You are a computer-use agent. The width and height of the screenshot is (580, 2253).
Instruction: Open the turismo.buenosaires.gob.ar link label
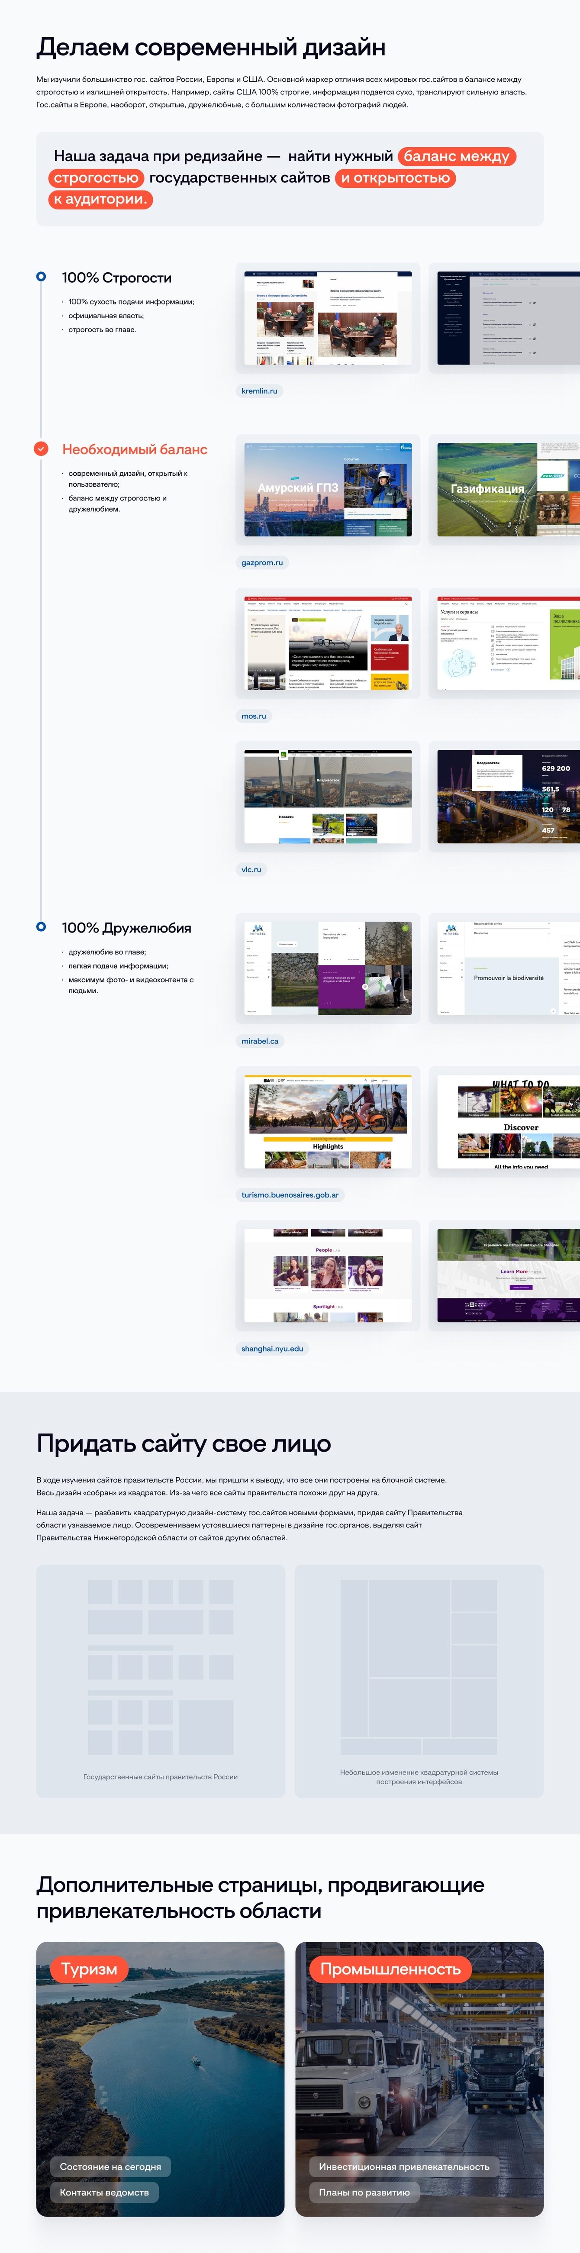click(290, 1194)
